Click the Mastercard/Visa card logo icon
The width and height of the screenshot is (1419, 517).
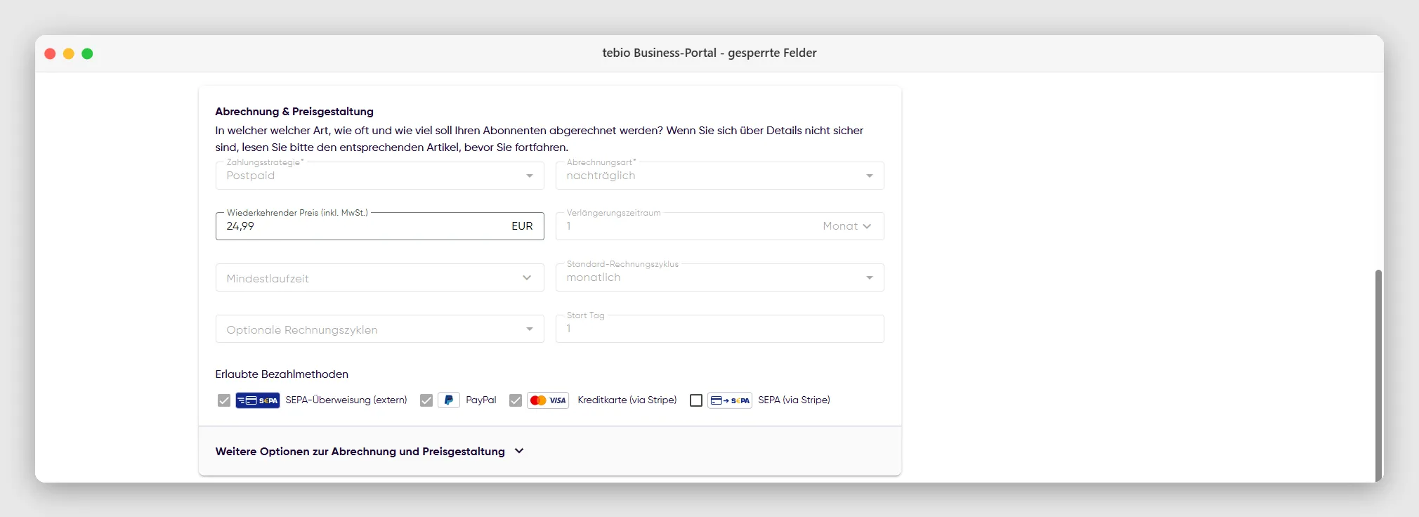tap(548, 400)
